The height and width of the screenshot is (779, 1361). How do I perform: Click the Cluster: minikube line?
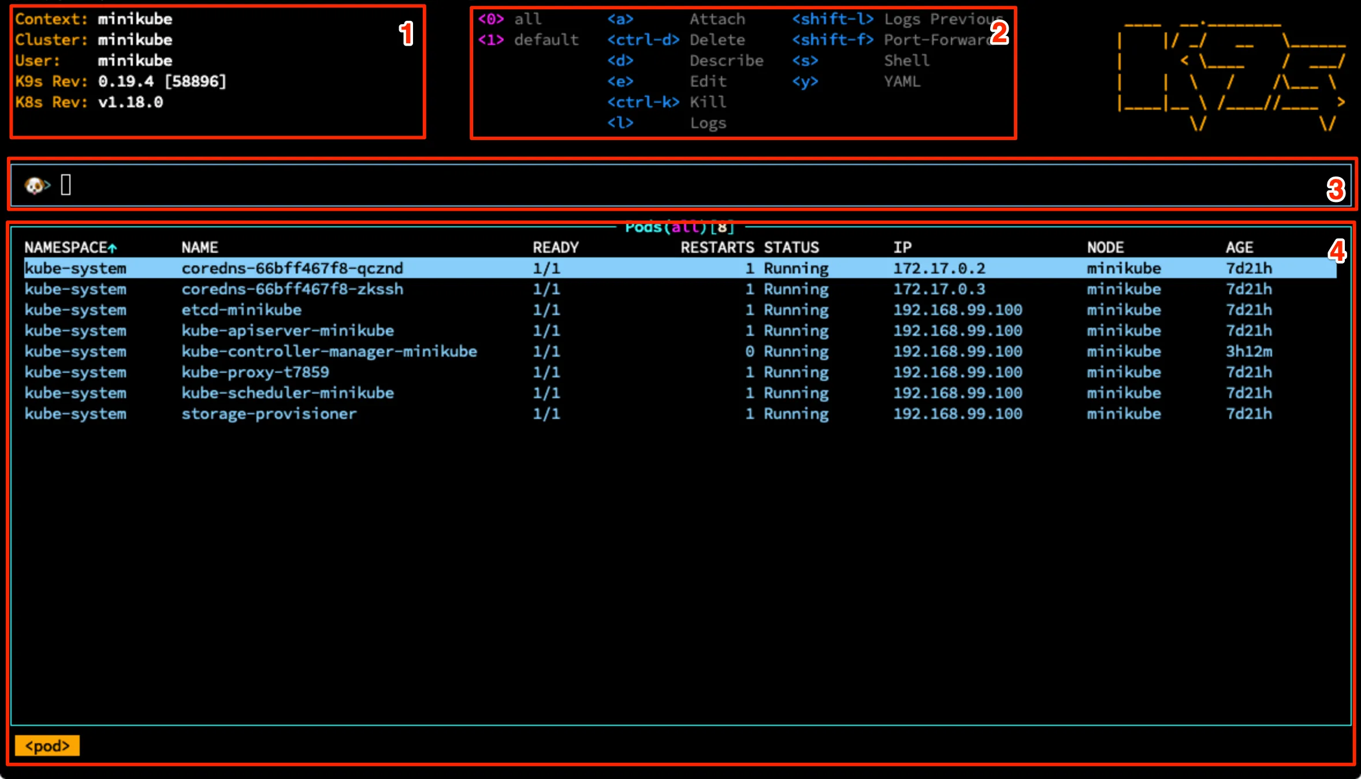point(94,40)
